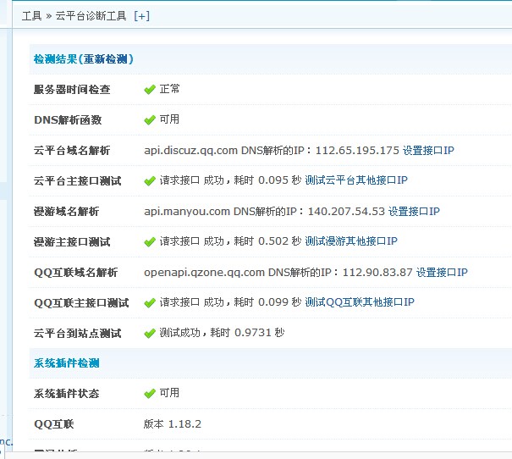Click checkmark icon in 云平台到站点测试 row
This screenshot has width=512, height=459.
[x=150, y=333]
